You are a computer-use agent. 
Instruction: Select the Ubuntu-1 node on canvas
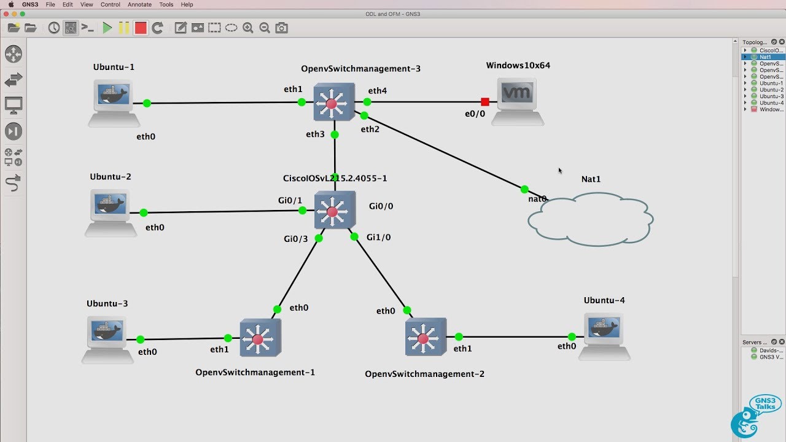pyautogui.click(x=114, y=103)
